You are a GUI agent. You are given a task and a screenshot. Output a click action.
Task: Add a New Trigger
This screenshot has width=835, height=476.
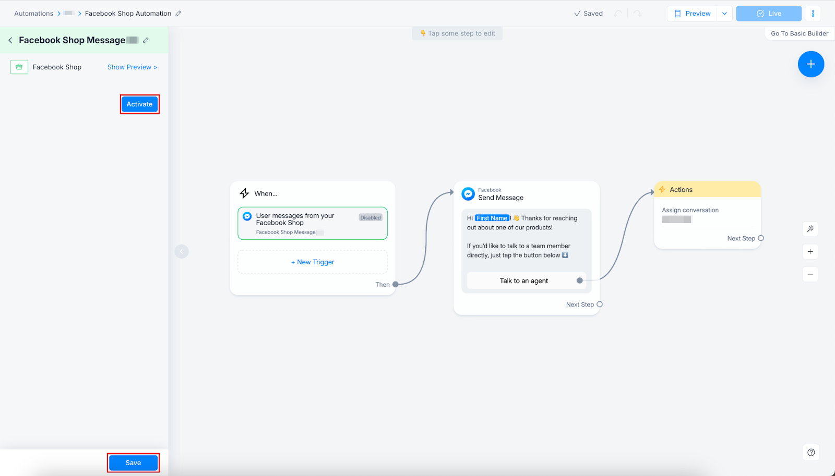click(313, 262)
